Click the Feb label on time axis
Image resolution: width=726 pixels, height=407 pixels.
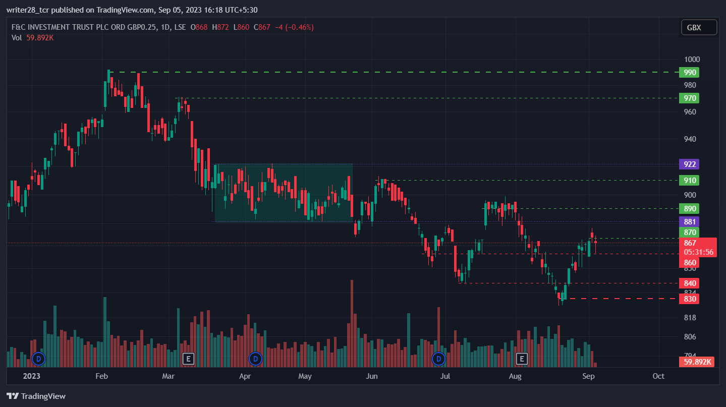(x=102, y=376)
